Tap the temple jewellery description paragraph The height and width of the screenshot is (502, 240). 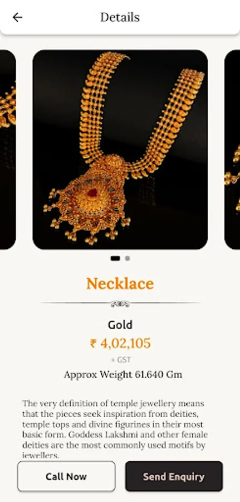tap(115, 429)
